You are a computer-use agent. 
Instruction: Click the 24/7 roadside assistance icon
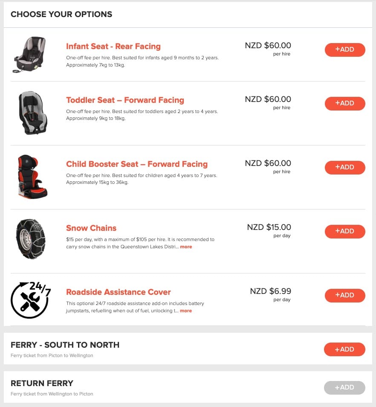pyautogui.click(x=31, y=299)
